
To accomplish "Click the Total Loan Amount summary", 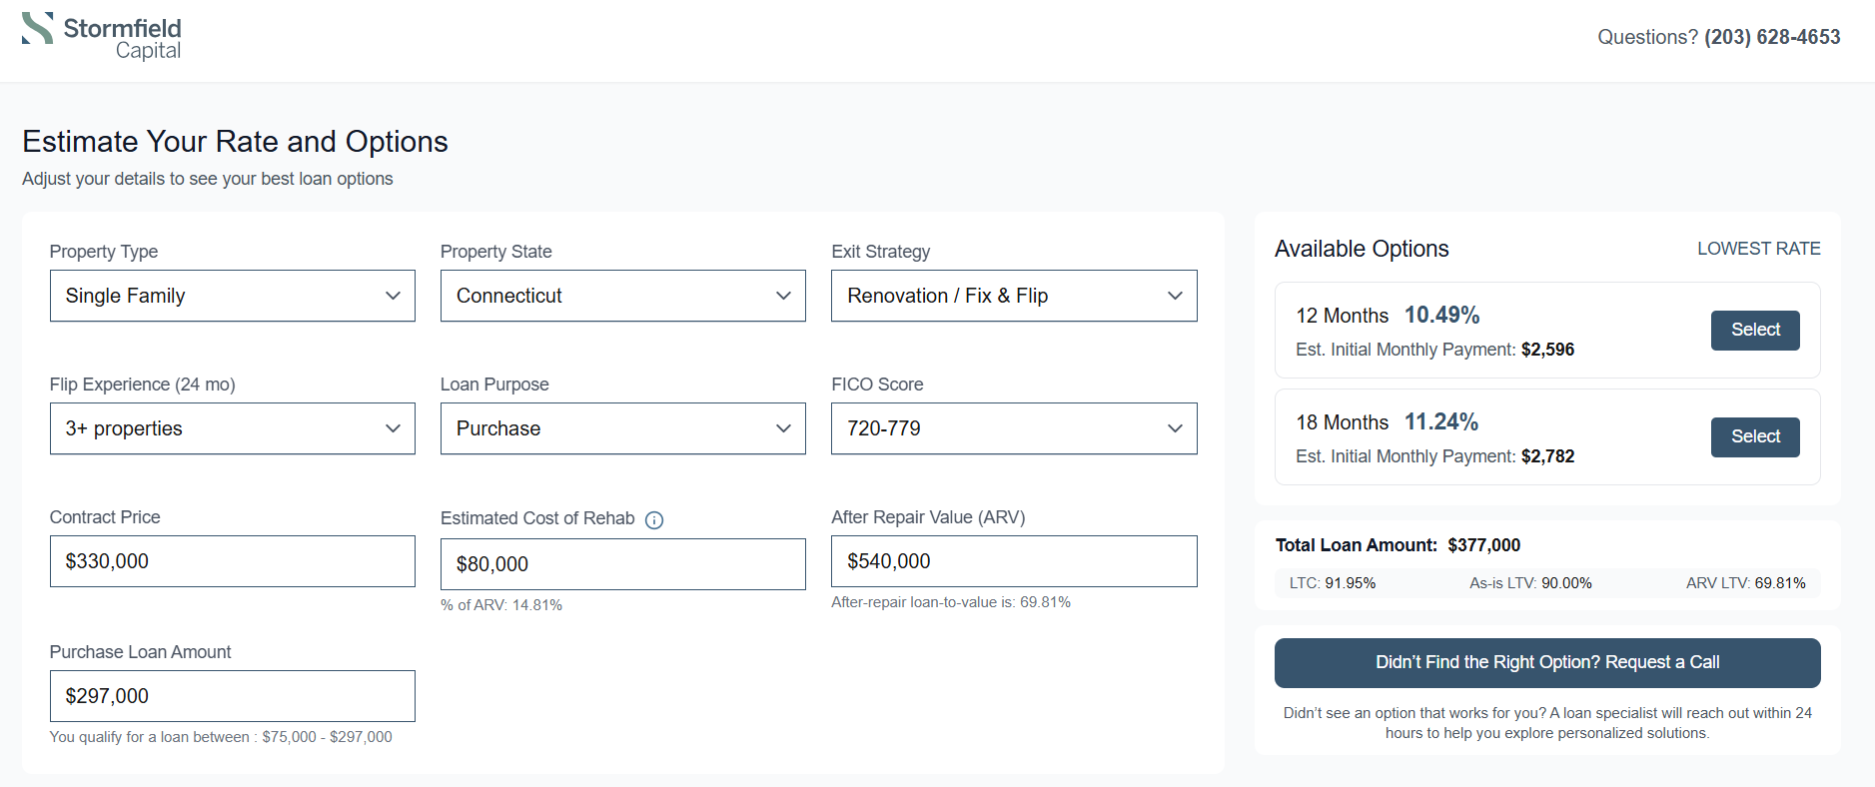I will [1398, 545].
